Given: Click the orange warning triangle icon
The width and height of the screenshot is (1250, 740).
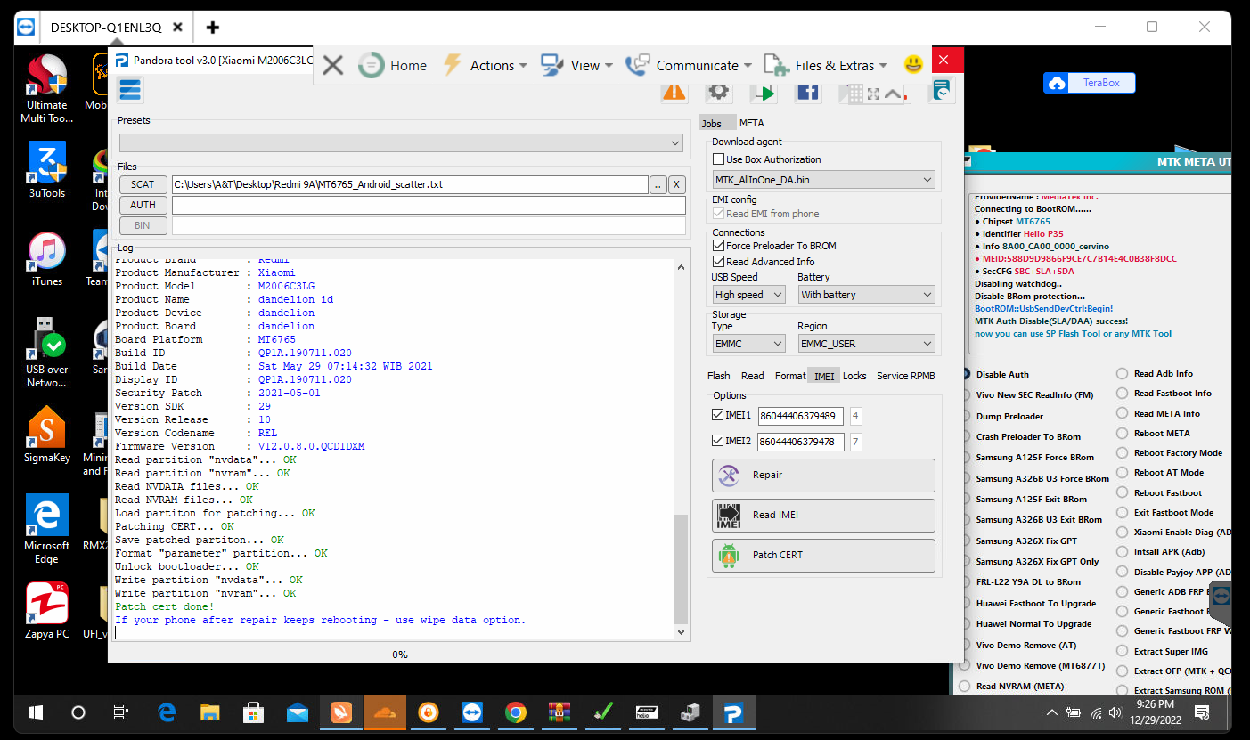Looking at the screenshot, I should click(674, 93).
